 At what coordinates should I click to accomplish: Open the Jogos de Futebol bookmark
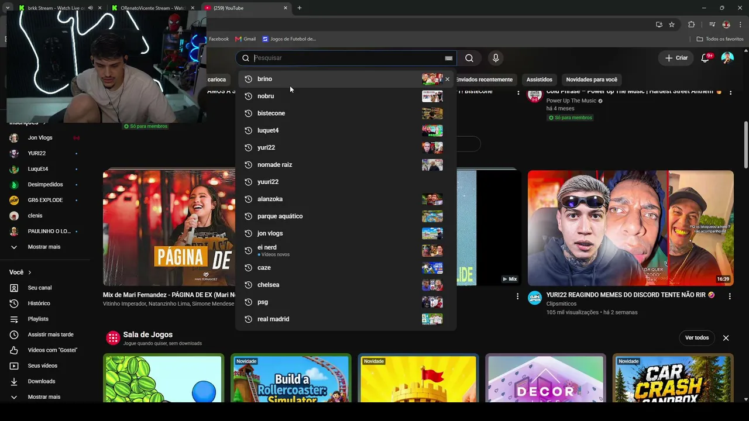click(289, 39)
